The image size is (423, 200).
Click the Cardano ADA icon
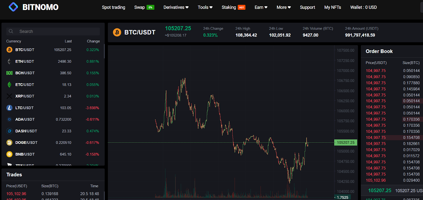[10, 119]
